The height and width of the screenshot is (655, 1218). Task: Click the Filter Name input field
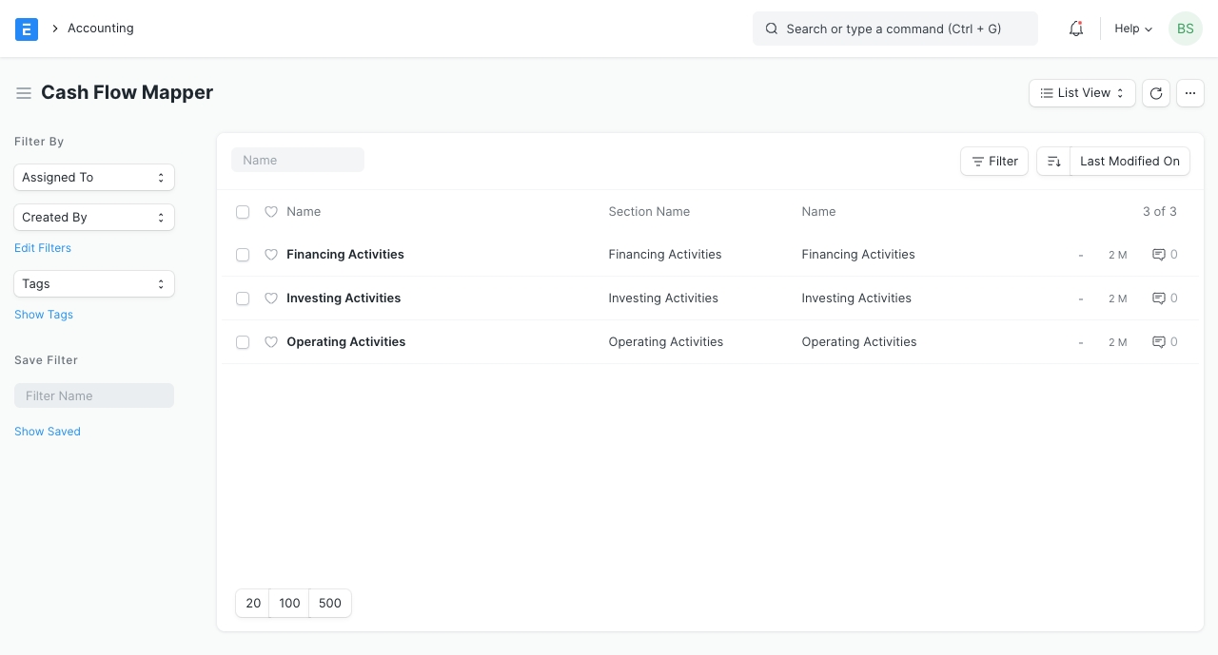(94, 396)
